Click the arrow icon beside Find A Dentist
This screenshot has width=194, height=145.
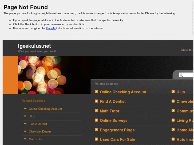pyautogui.click(x=96, y=101)
